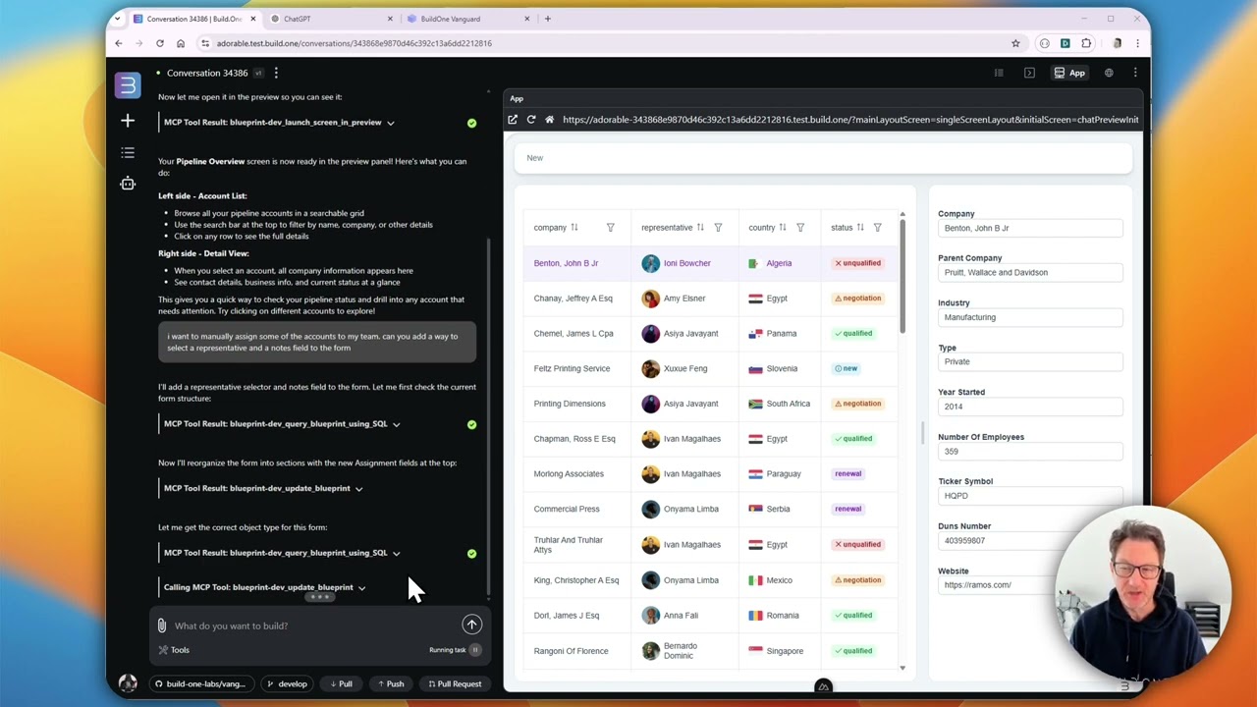The image size is (1257, 707).
Task: Click the Website value https://ramos.com/
Action: (x=977, y=585)
